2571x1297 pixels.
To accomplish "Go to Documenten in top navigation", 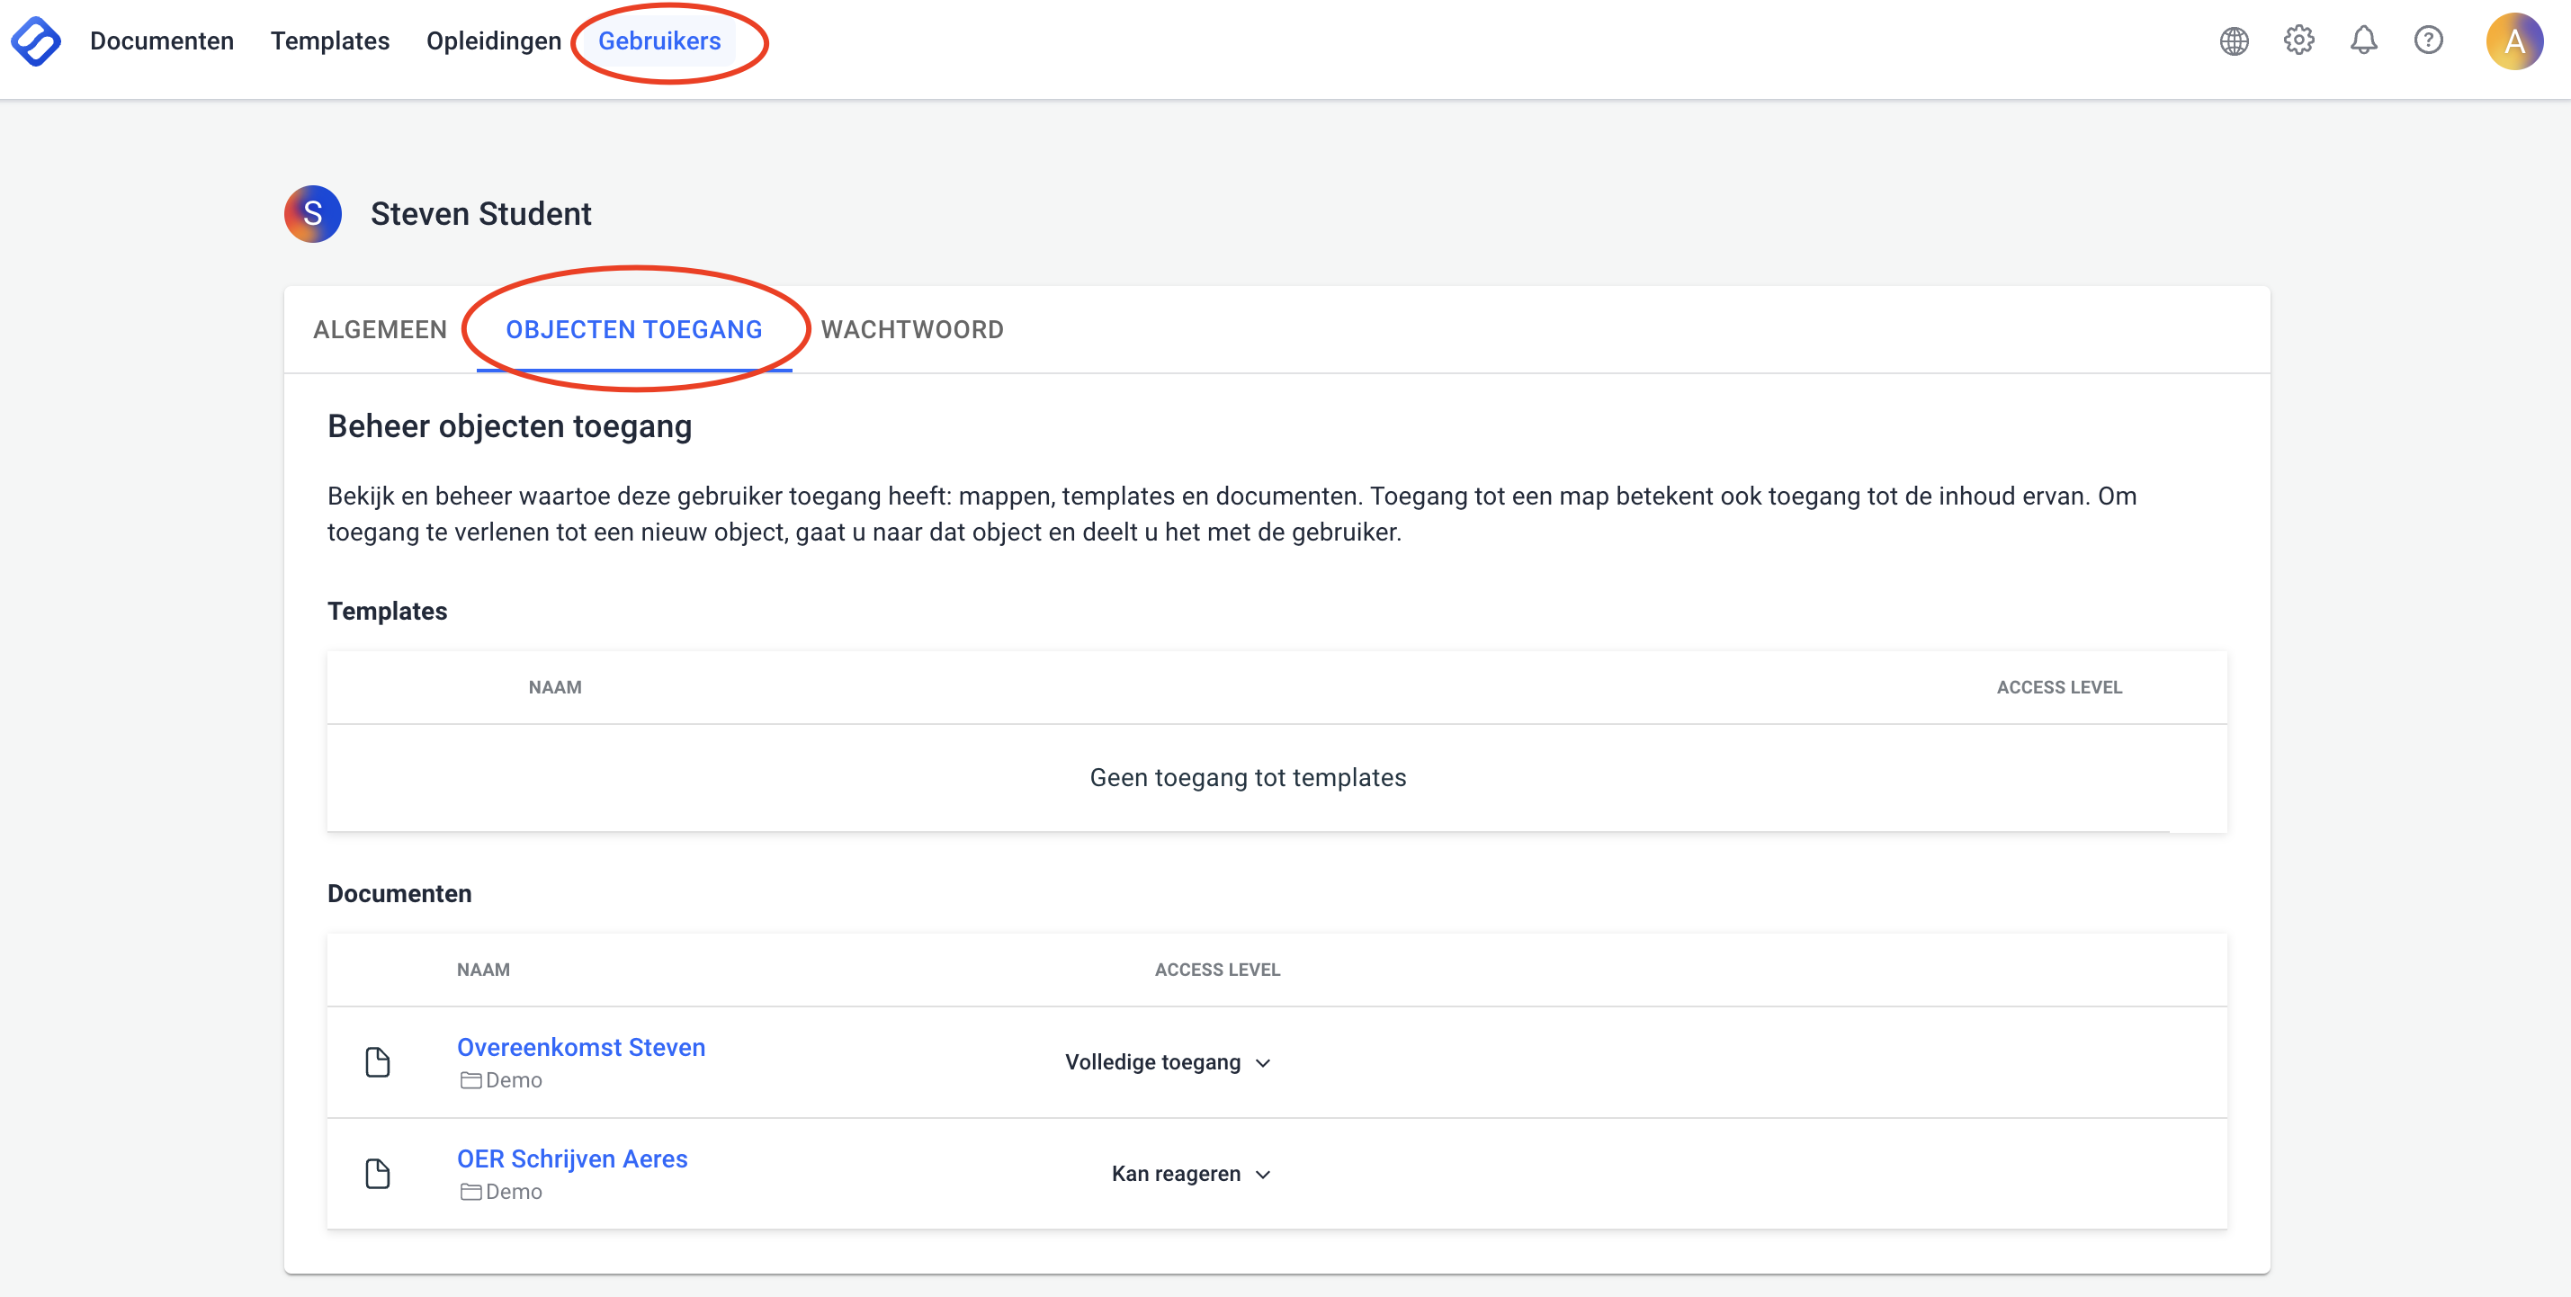I will tap(162, 40).
